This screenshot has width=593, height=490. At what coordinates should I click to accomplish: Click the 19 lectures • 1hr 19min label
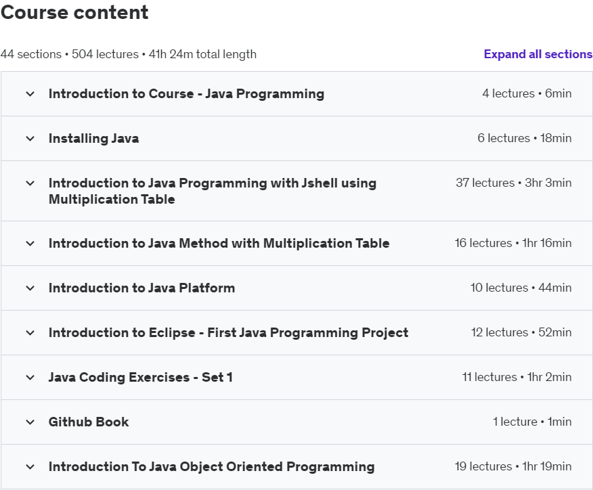[512, 466]
